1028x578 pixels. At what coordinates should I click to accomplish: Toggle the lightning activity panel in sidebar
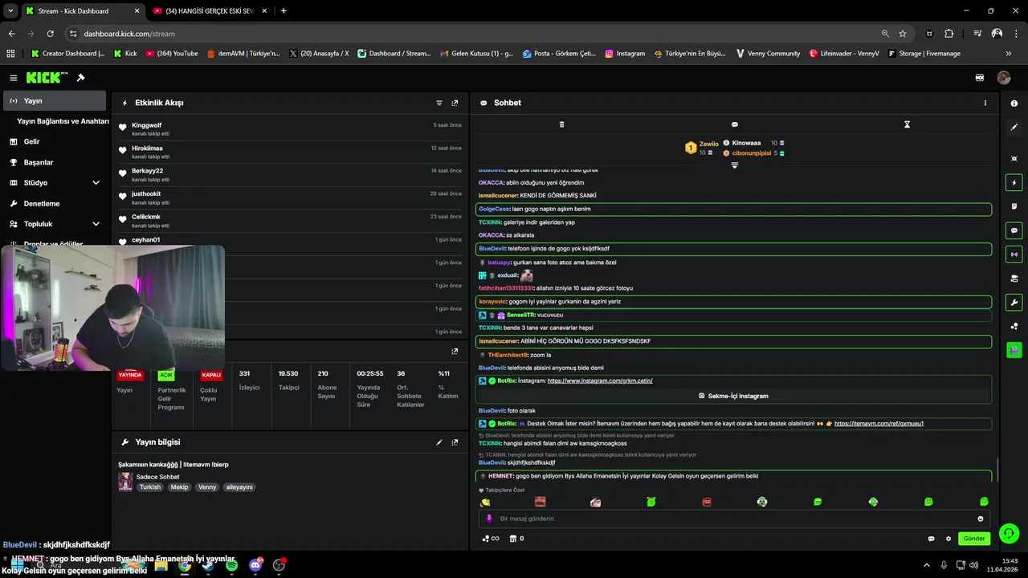(1014, 183)
